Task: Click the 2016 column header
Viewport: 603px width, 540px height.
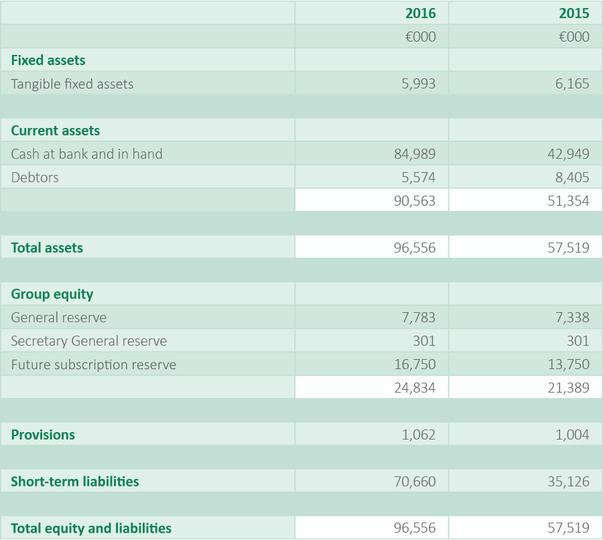Action: click(420, 13)
